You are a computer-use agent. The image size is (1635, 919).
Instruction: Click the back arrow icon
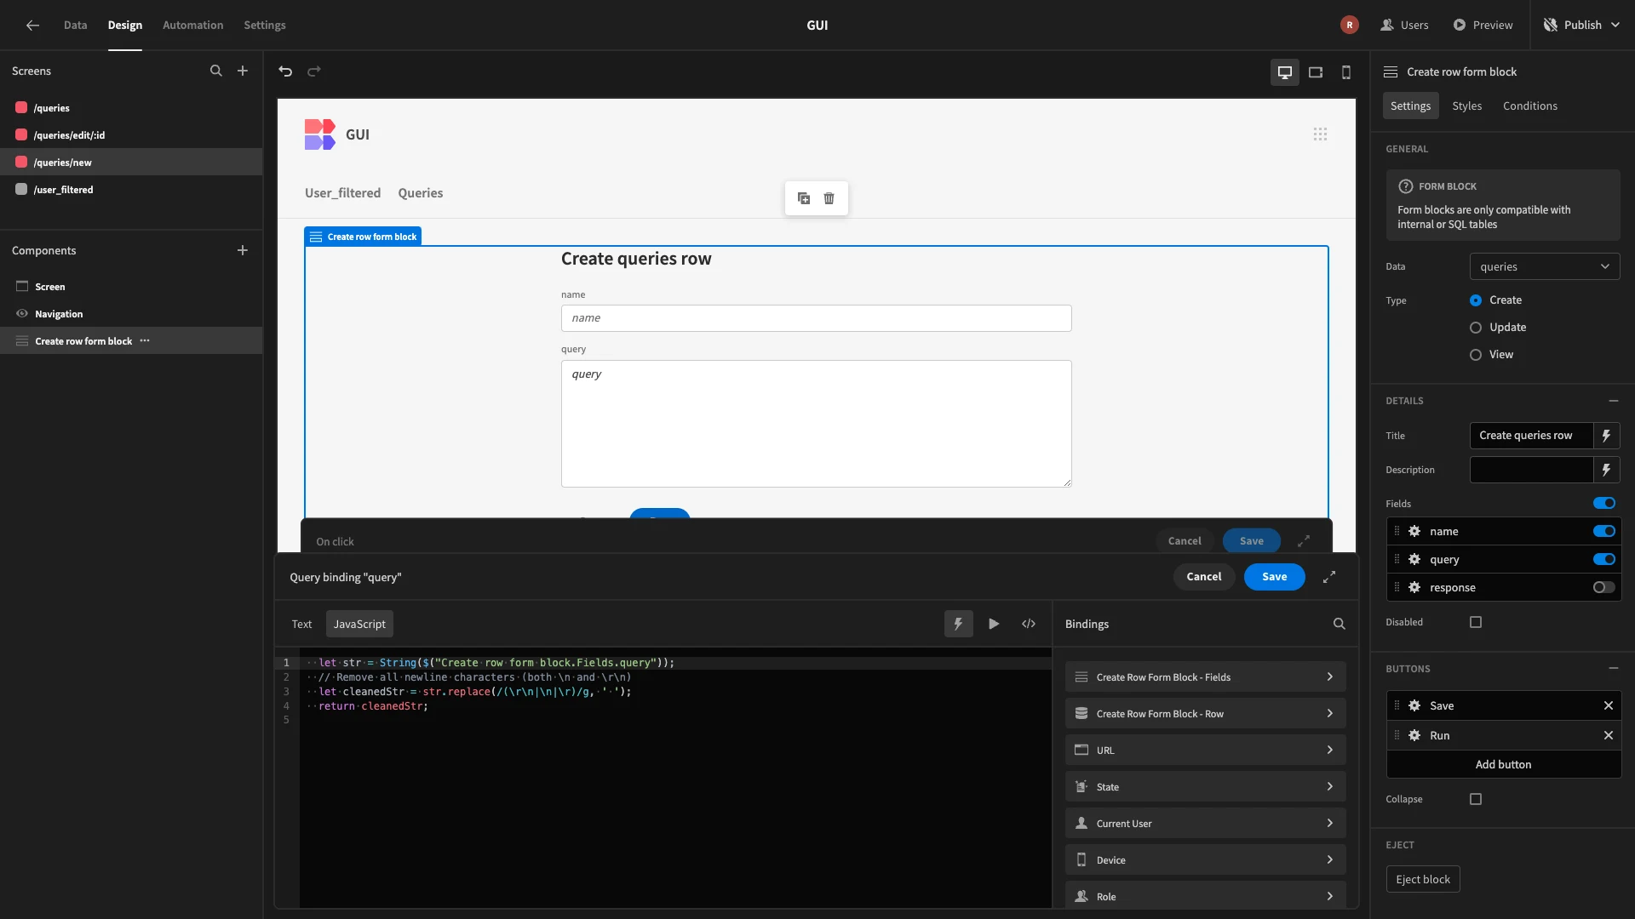32,25
